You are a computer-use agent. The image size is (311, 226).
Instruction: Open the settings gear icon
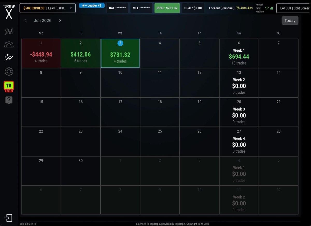[9, 71]
